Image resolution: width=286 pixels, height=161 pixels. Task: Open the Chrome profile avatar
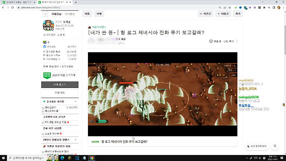pyautogui.click(x=278, y=8)
